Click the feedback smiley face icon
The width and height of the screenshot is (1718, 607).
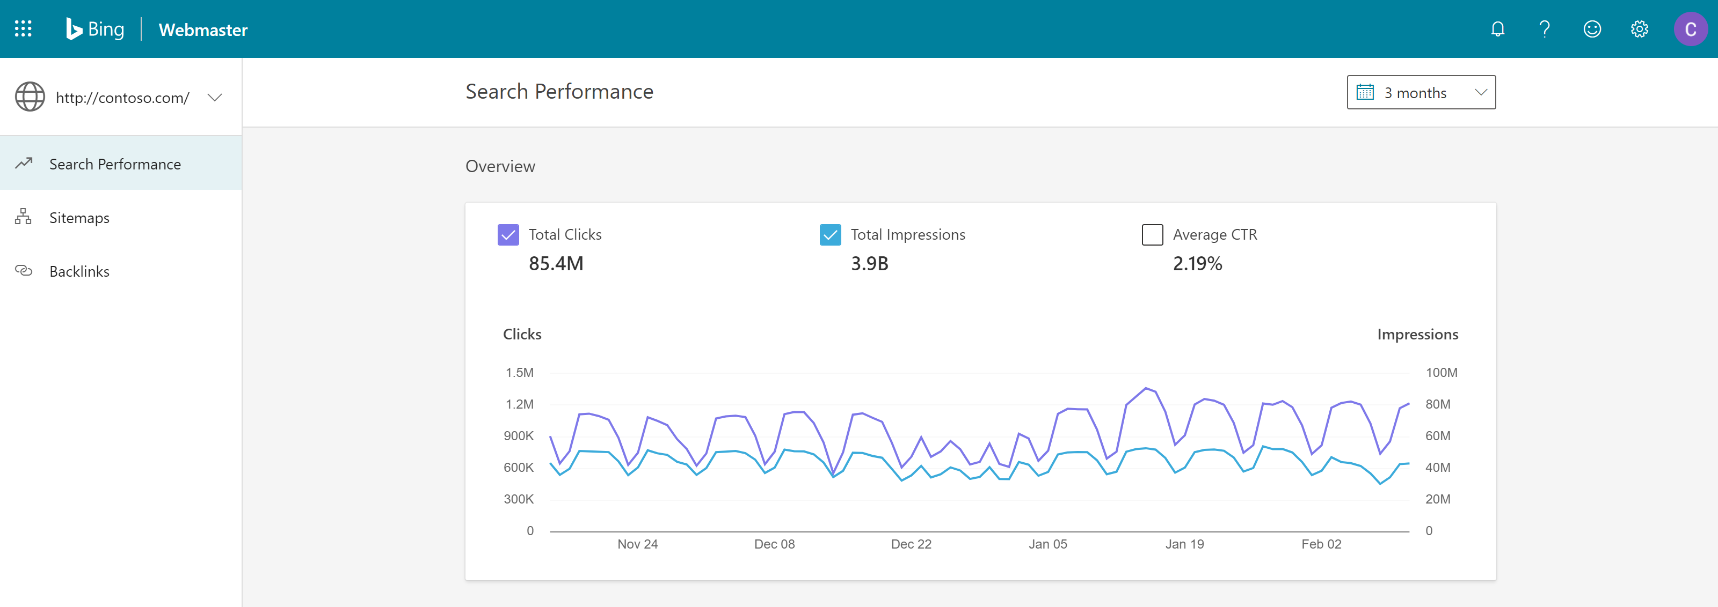pos(1594,28)
